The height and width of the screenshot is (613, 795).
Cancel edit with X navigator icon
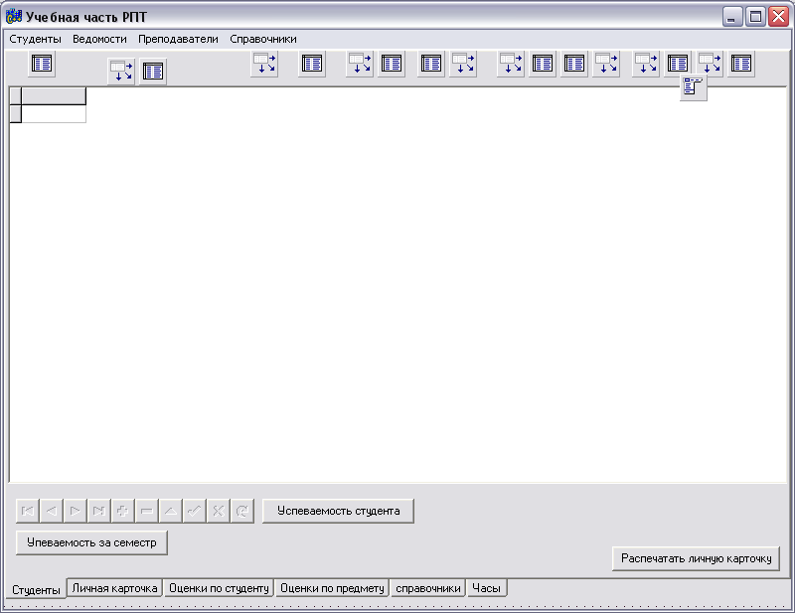(x=219, y=511)
